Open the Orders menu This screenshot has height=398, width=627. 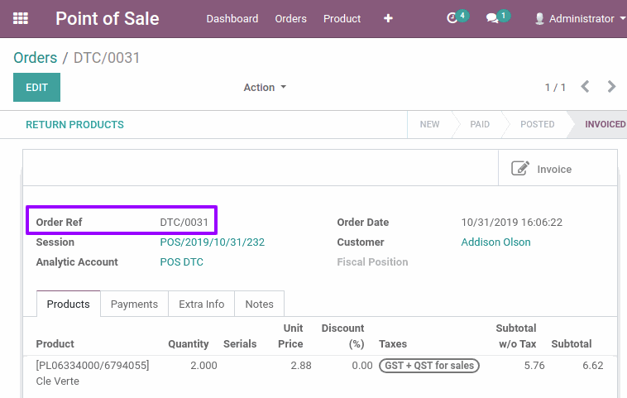[290, 19]
